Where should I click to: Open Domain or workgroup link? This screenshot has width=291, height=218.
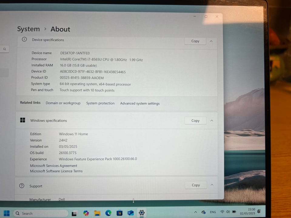coord(63,103)
